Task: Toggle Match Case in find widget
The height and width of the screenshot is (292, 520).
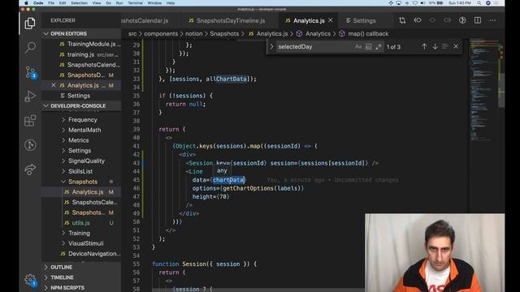Action: pyautogui.click(x=358, y=47)
